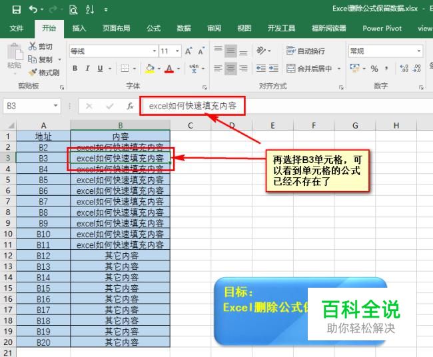
Task: Click the Merge and Center (合并后居中) button
Action: click(x=309, y=68)
